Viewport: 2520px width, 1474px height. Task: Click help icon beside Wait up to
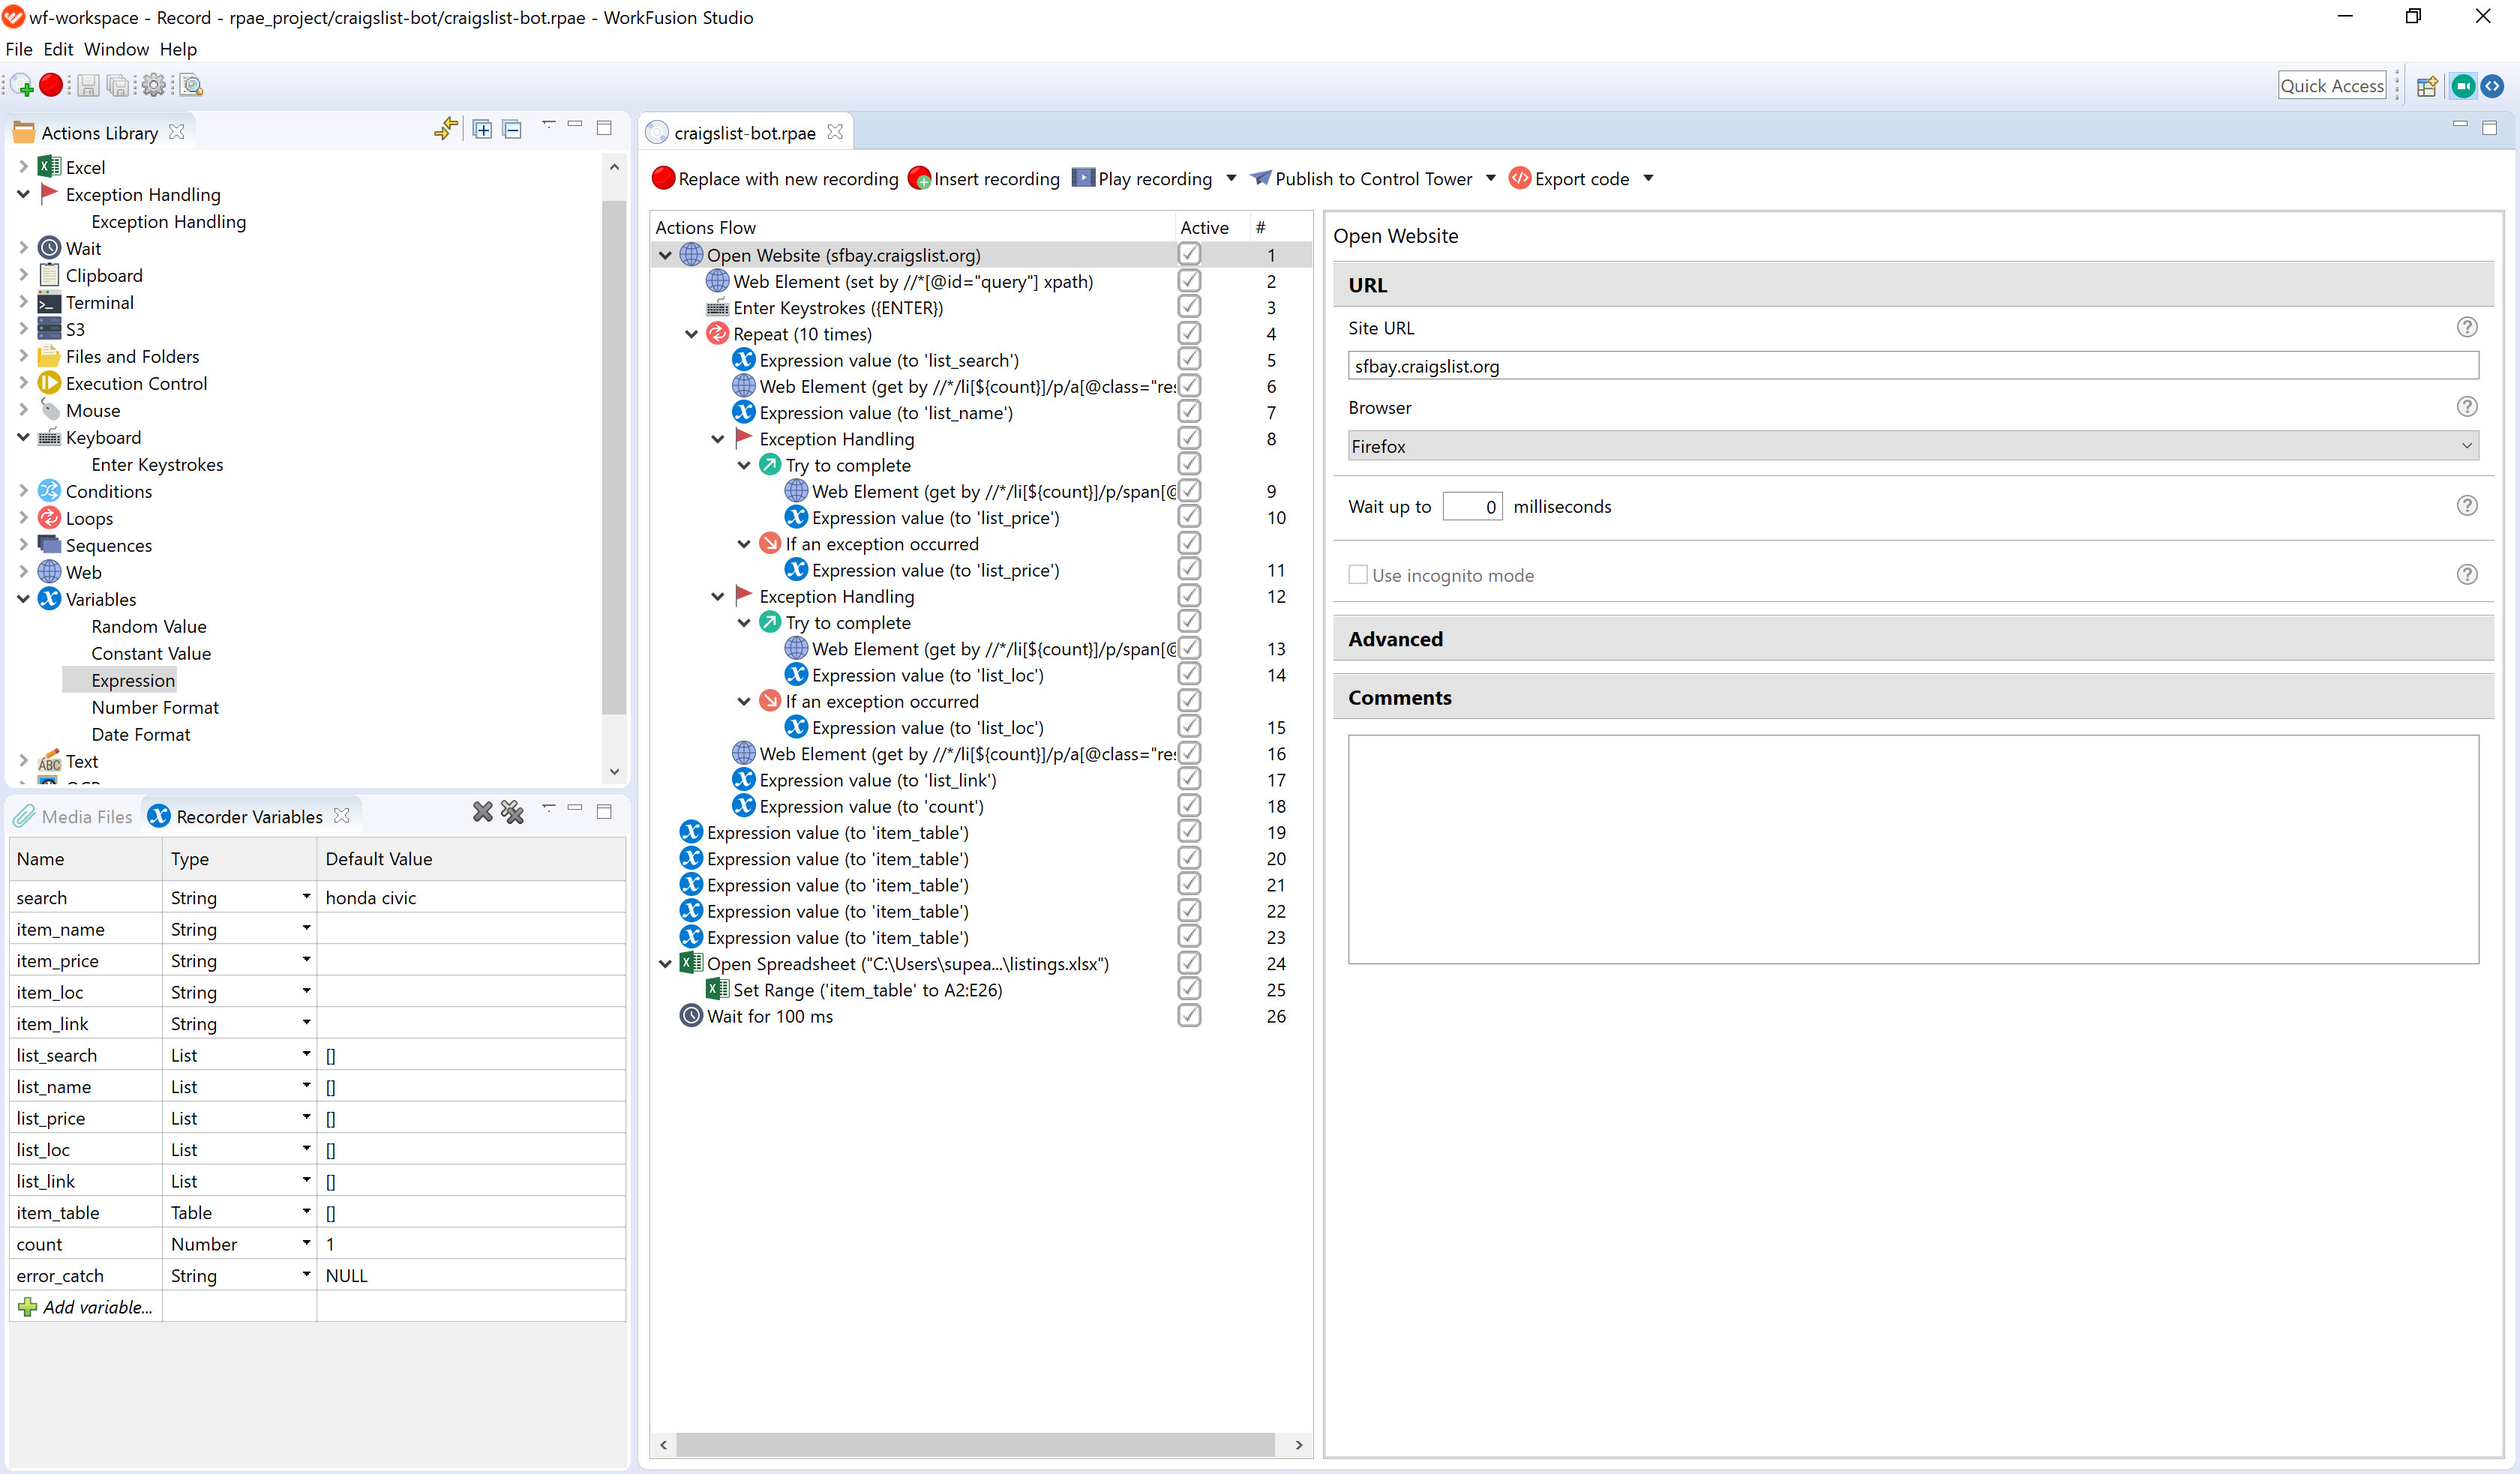pyautogui.click(x=2467, y=505)
